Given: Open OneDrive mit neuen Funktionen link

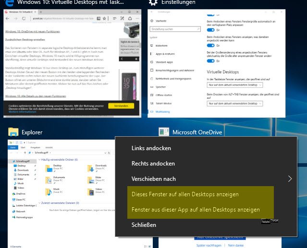Looking at the screenshot, I should pos(33,32).
